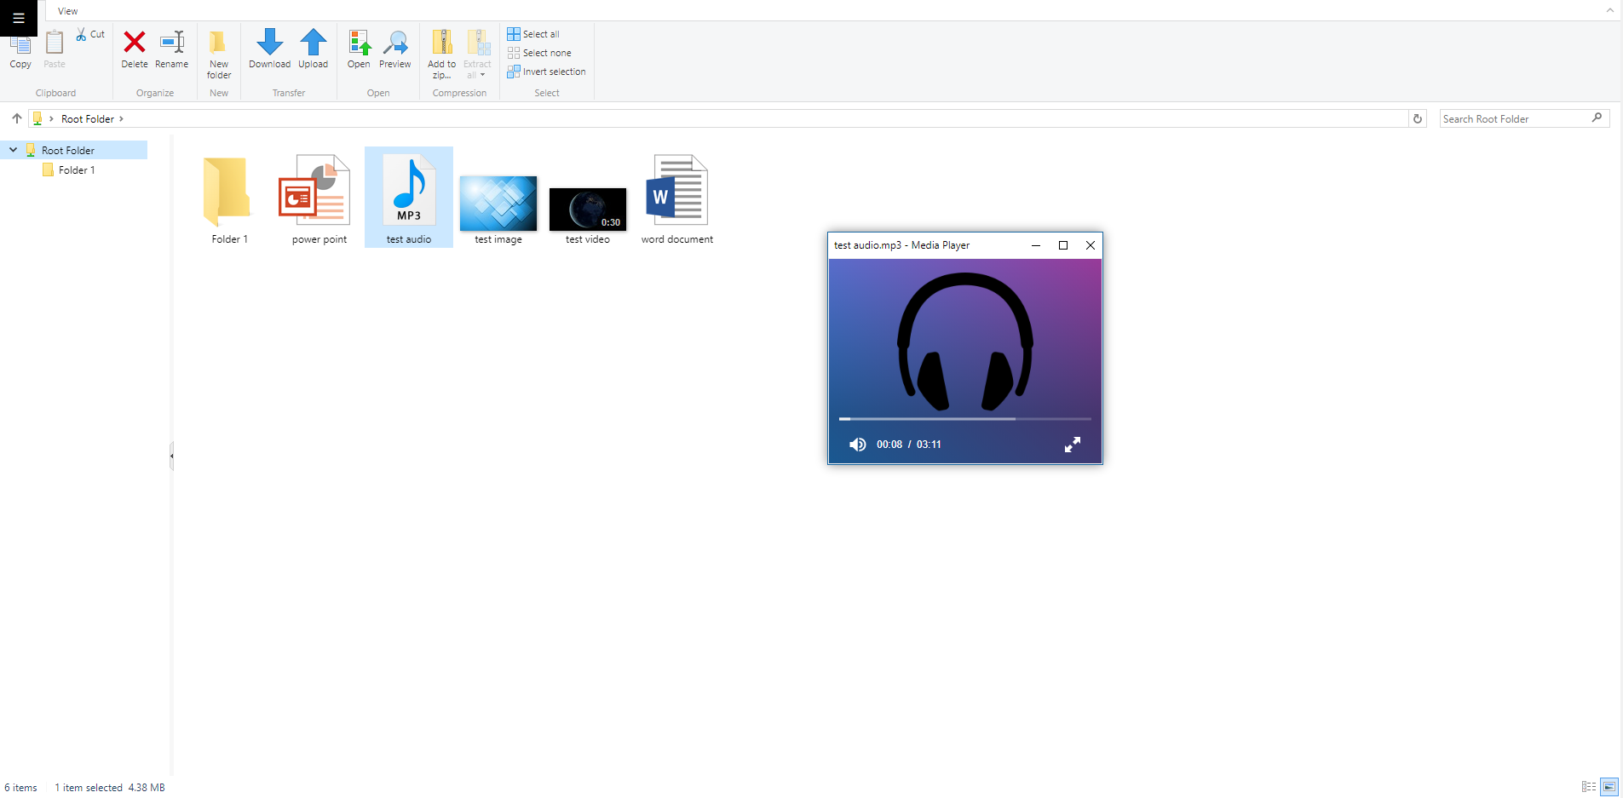
Task: Click '1 item selected 4.38 MB' status text
Action: [x=110, y=788]
